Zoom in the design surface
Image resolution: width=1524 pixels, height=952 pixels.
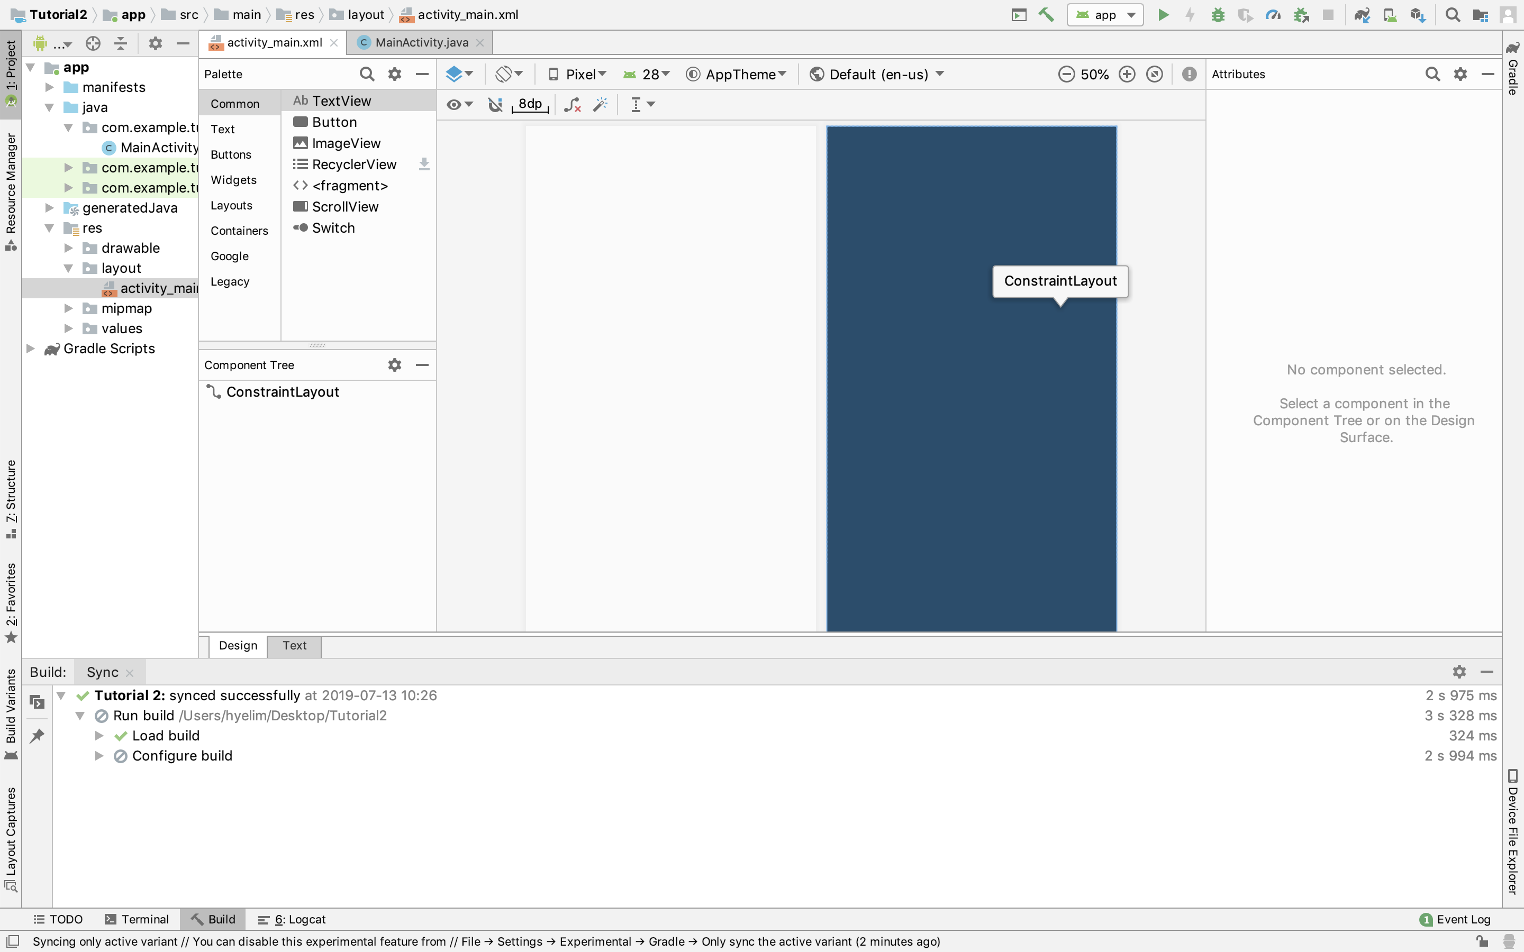[1127, 74]
